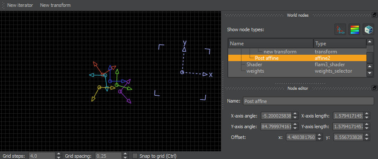Toggle the dice node type filter

tap(368, 29)
